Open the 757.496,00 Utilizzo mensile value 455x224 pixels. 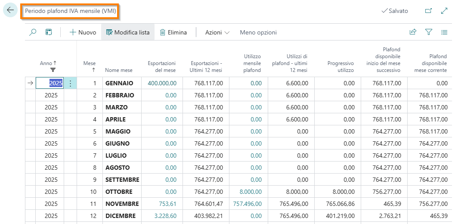pos(247,204)
